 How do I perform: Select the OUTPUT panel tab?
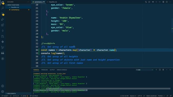[52, 70]
